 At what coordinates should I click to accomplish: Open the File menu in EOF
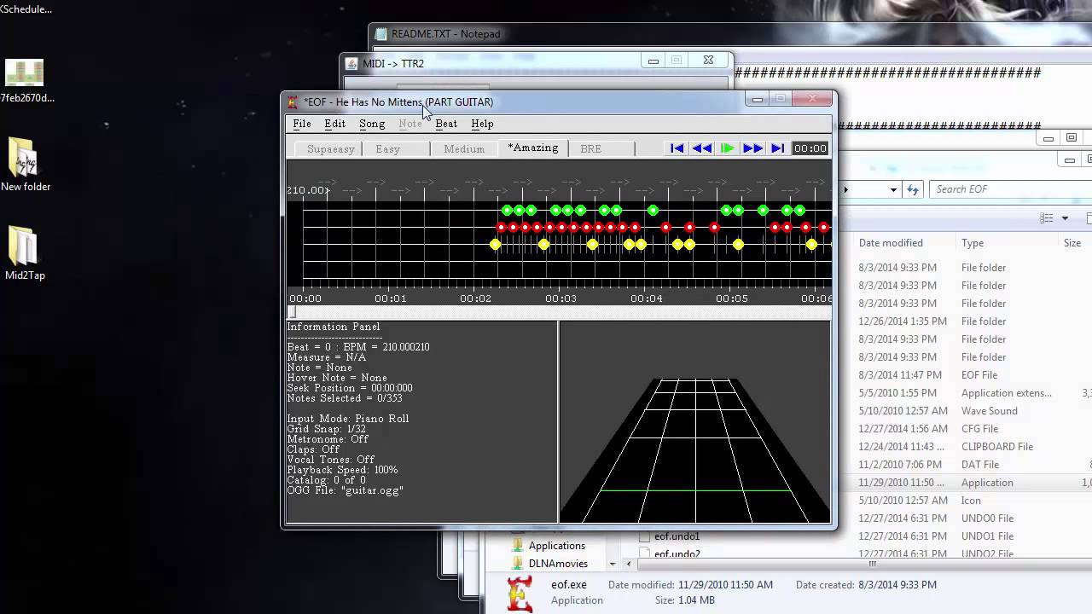[302, 124]
